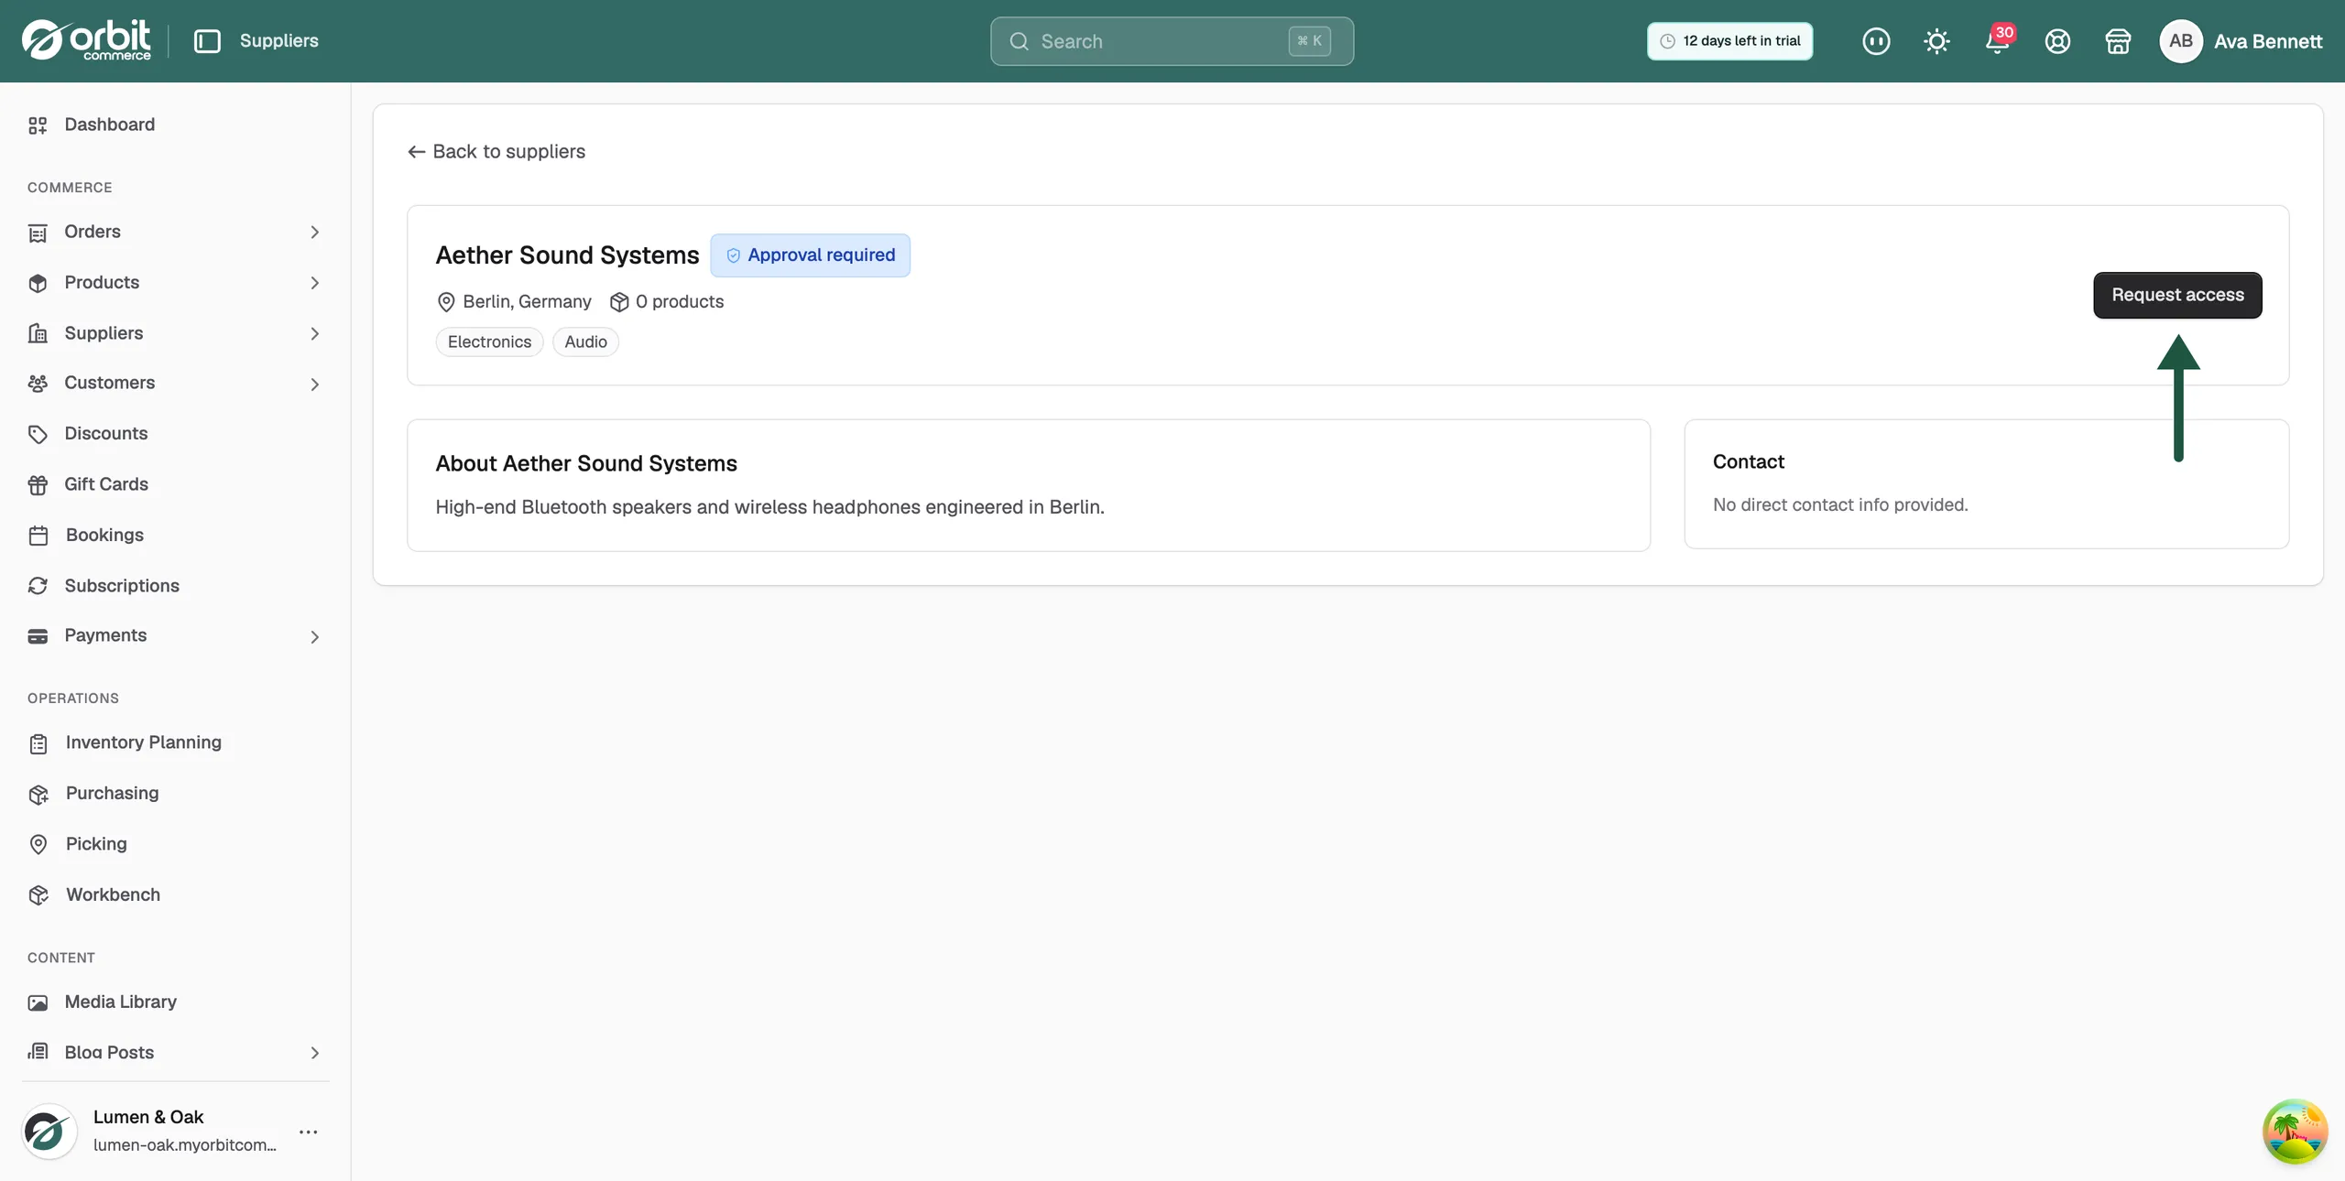Toggle light/dark theme sun icon
This screenshot has height=1181, width=2345.
(1936, 41)
